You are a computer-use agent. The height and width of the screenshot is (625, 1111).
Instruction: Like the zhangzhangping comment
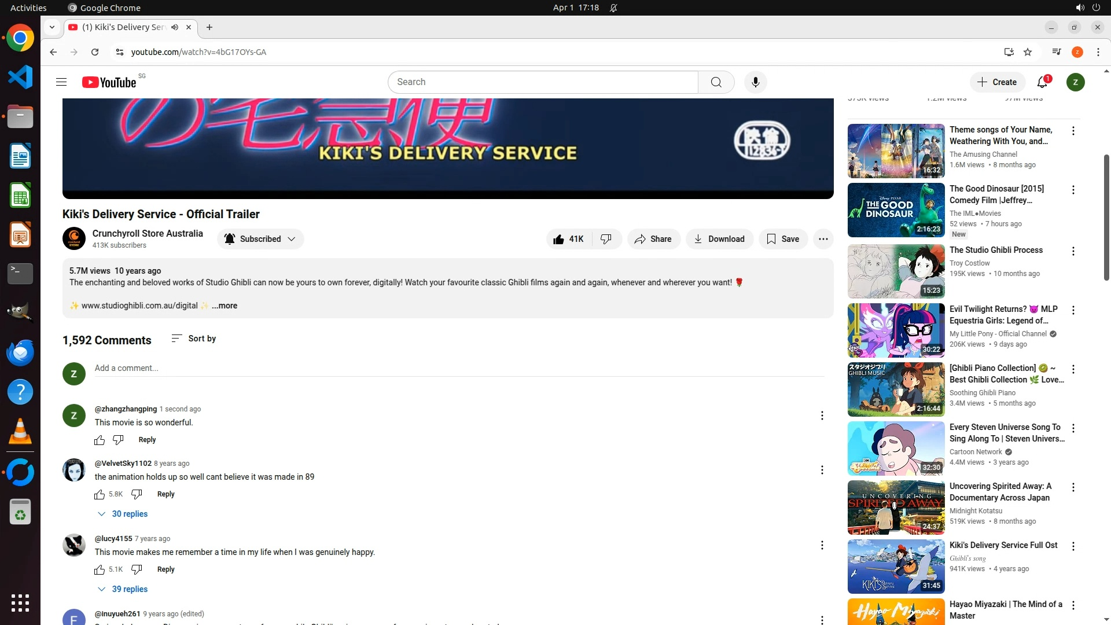(x=100, y=440)
